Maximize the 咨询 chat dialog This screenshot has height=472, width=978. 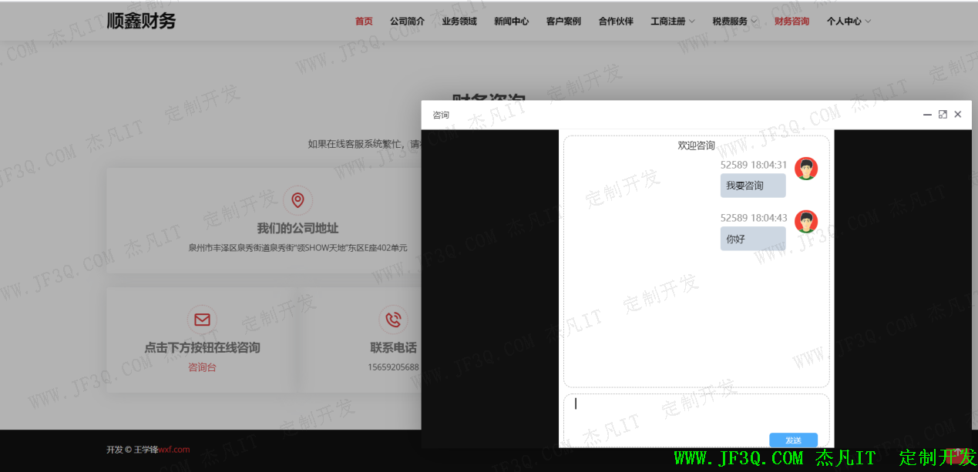point(943,115)
